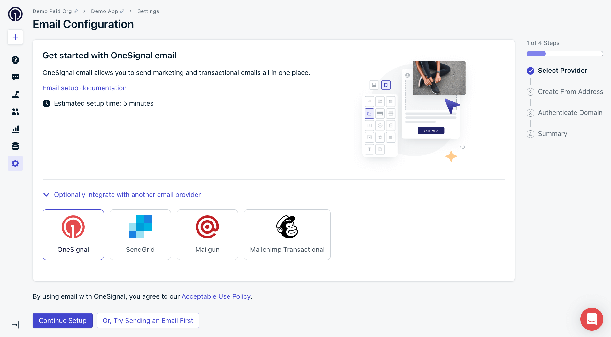611x337 pixels.
Task: Click 'Optionally integrate with another email provider'
Action: 128,195
